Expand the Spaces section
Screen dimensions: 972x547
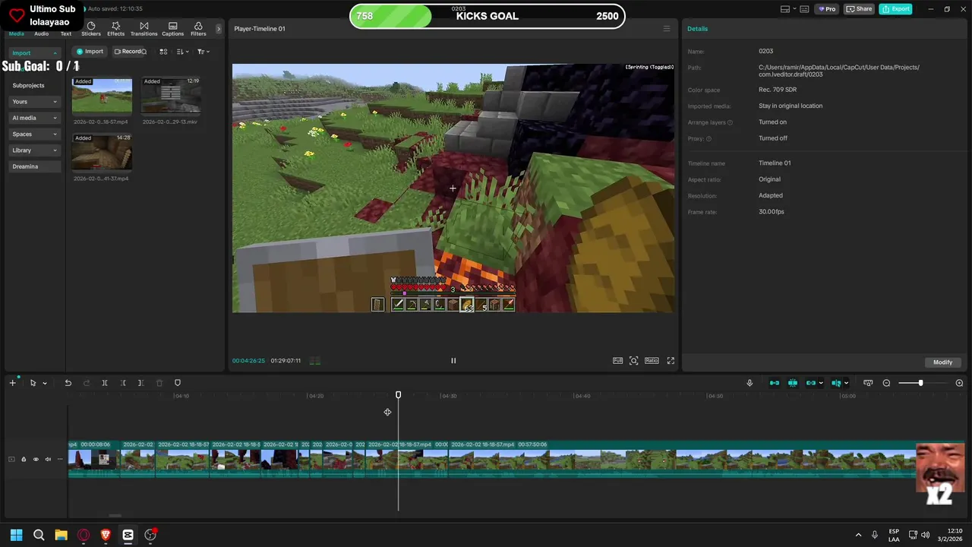tap(34, 134)
